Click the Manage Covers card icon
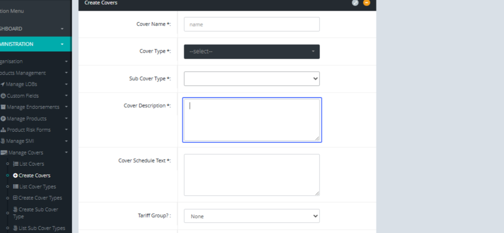Image resolution: width=504 pixels, height=233 pixels. point(4,153)
